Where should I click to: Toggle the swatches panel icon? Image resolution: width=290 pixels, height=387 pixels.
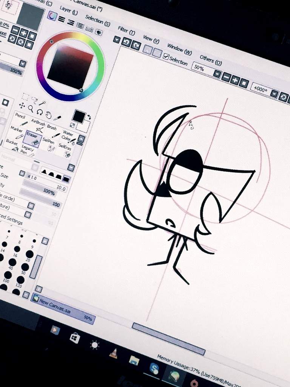click(x=89, y=29)
